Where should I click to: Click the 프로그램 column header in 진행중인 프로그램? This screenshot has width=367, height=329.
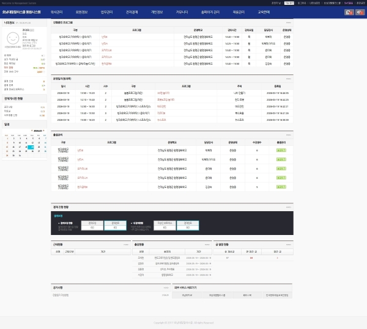point(136,30)
